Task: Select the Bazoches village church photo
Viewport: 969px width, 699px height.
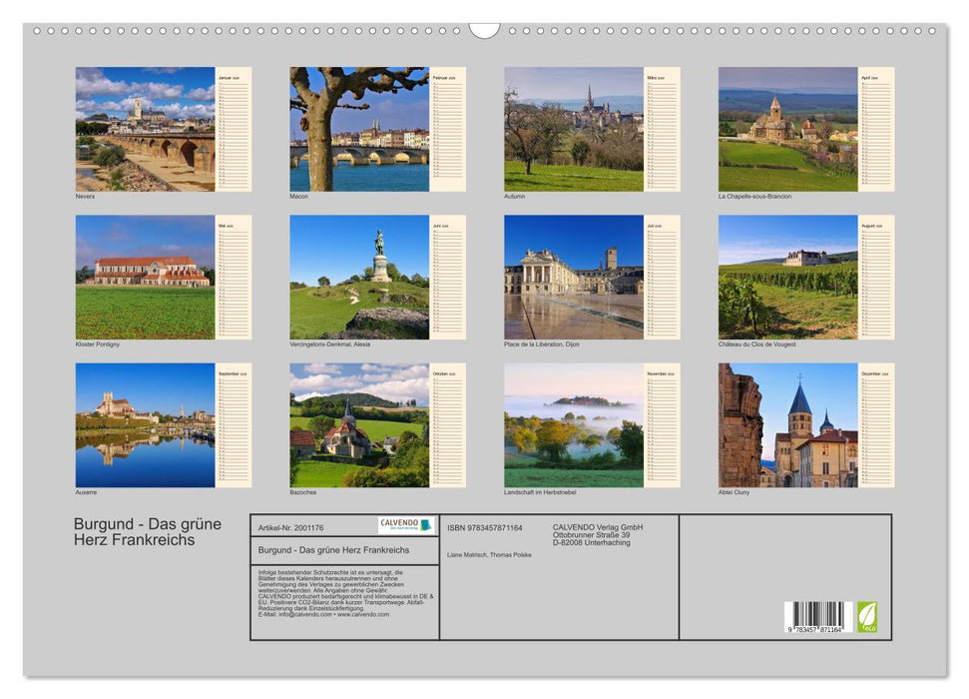Action: coord(359,424)
